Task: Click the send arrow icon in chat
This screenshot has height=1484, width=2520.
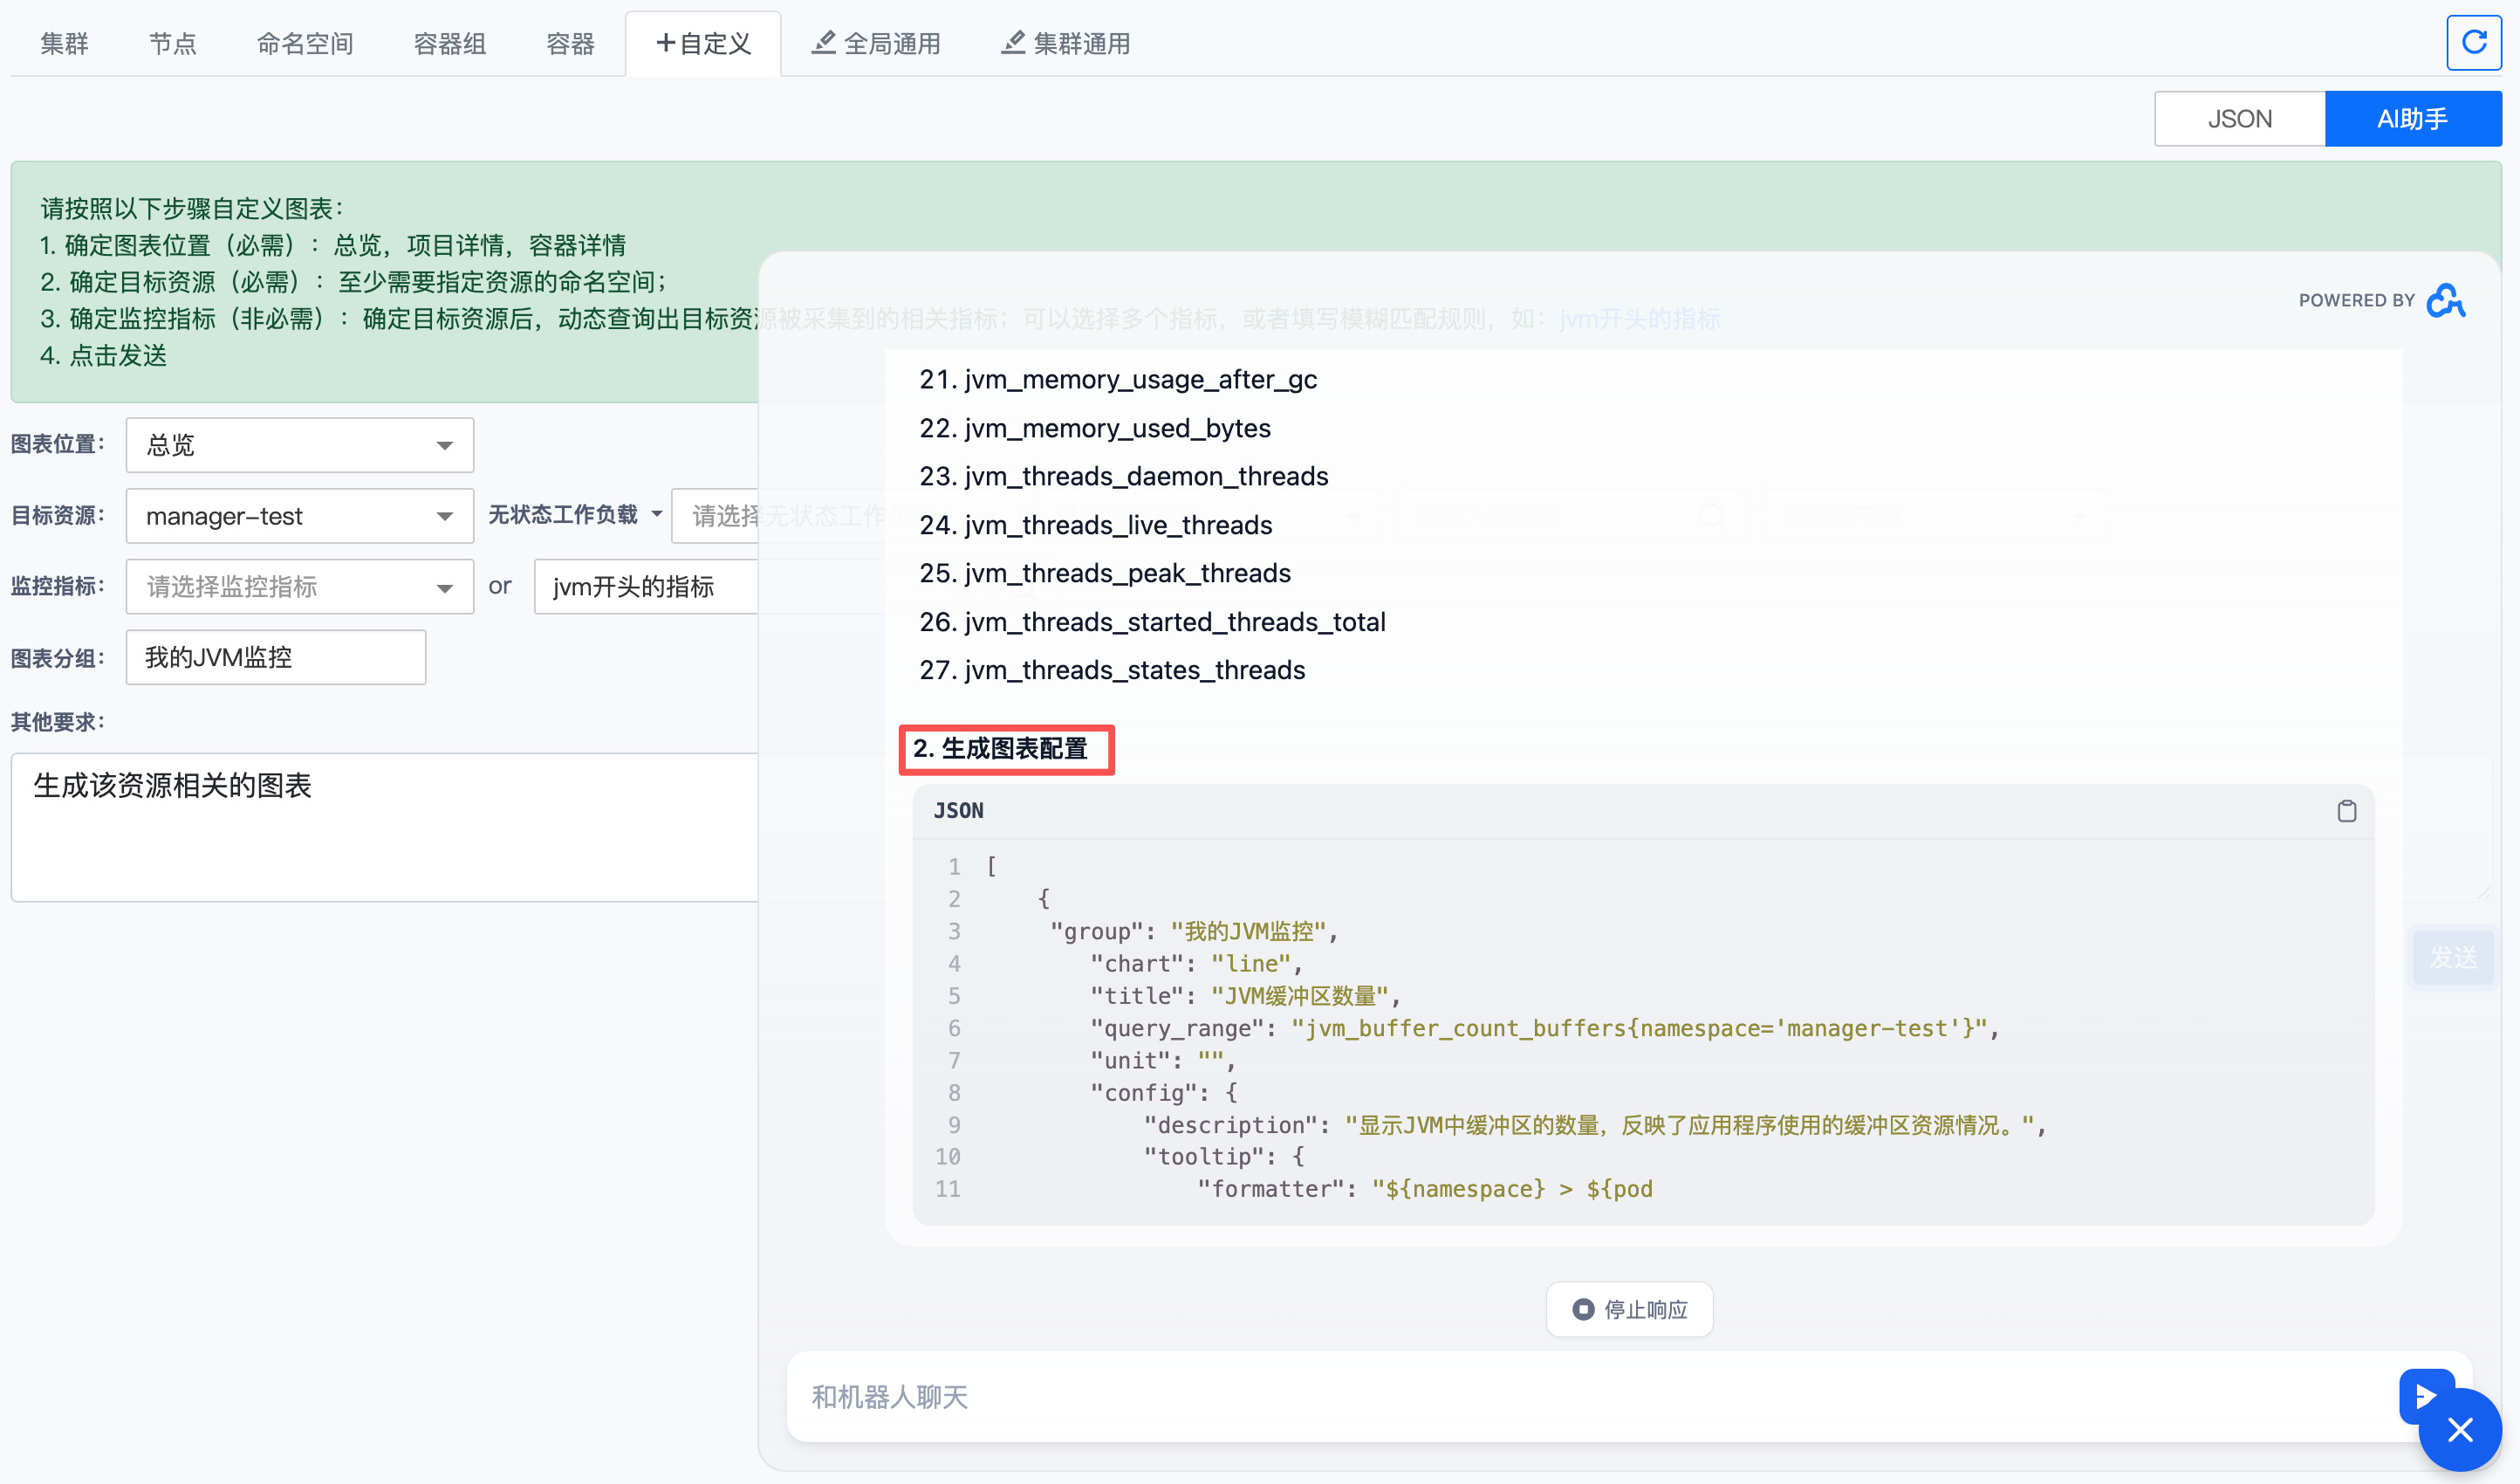Action: (2424, 1395)
